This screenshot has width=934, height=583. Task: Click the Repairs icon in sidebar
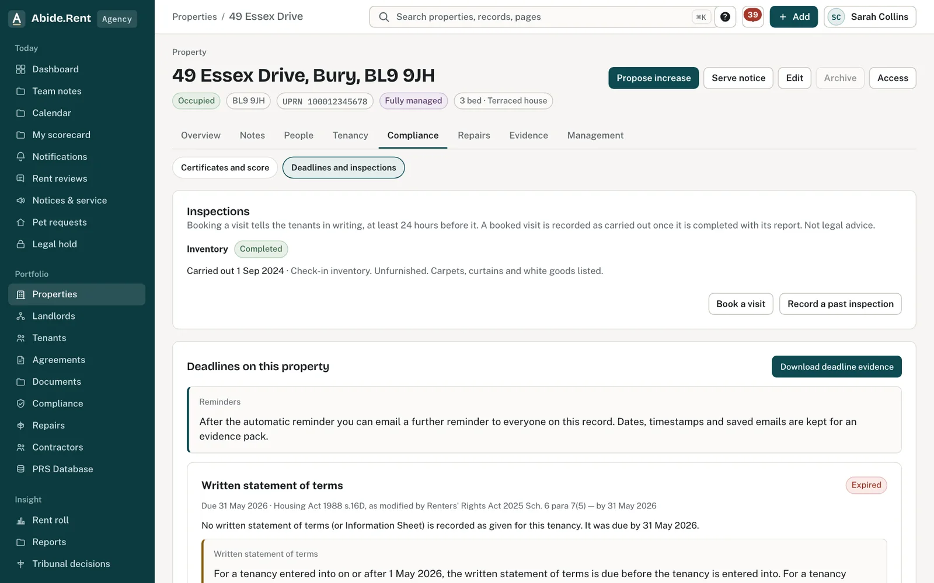(20, 426)
